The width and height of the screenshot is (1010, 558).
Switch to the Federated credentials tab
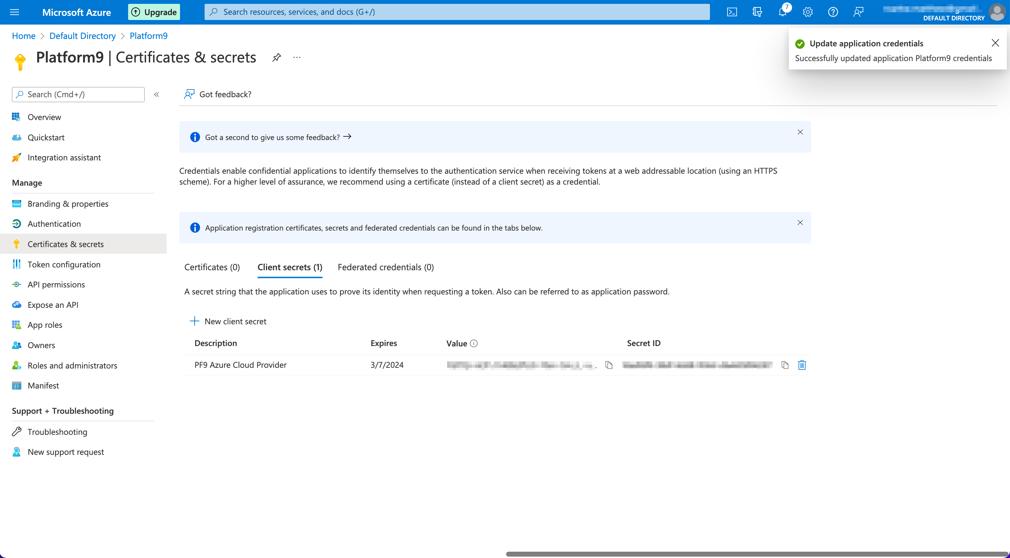(385, 267)
